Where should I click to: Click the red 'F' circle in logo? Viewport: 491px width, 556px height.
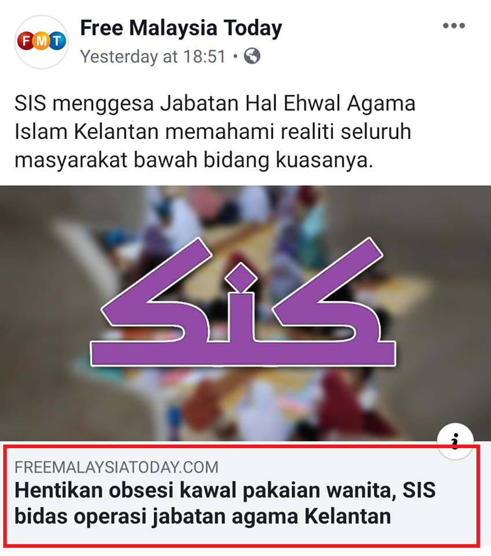(26, 41)
